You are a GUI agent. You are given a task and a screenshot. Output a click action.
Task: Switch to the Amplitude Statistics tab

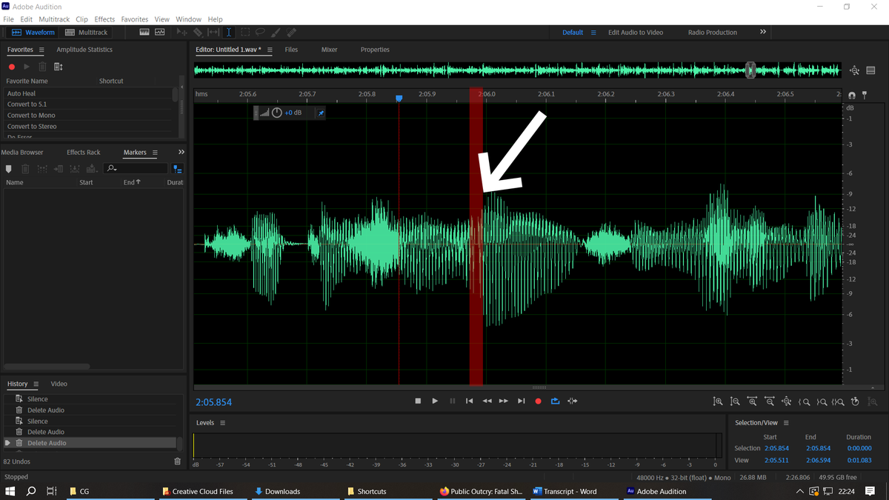point(84,50)
